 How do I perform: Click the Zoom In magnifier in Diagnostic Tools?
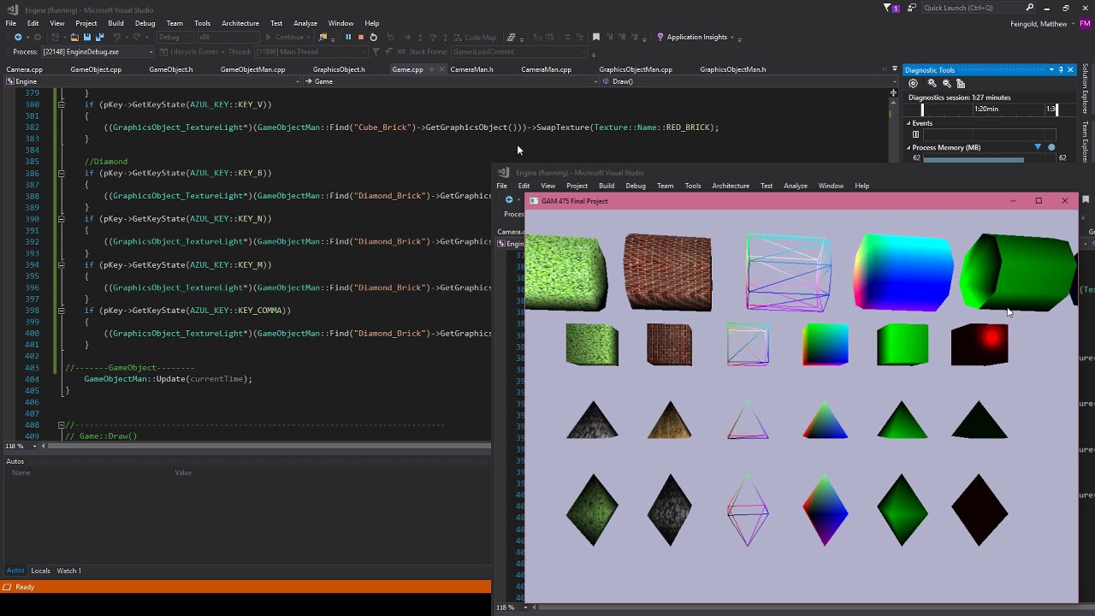pos(932,83)
